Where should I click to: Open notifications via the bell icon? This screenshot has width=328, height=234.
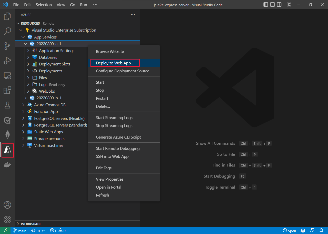tap(322, 231)
